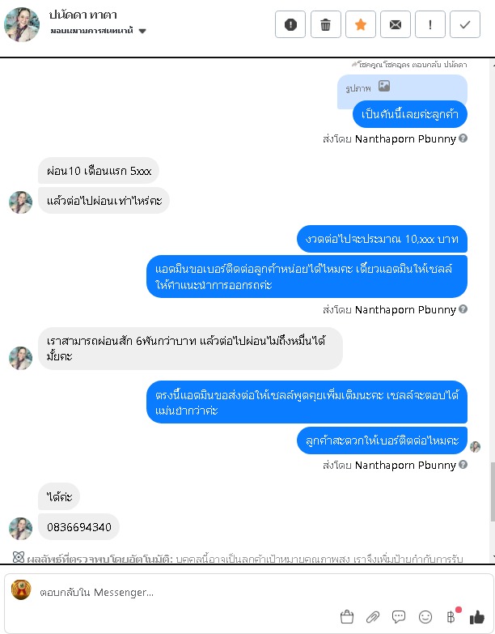Open customer profile picture in header
The height and width of the screenshot is (634, 495).
pos(22,24)
